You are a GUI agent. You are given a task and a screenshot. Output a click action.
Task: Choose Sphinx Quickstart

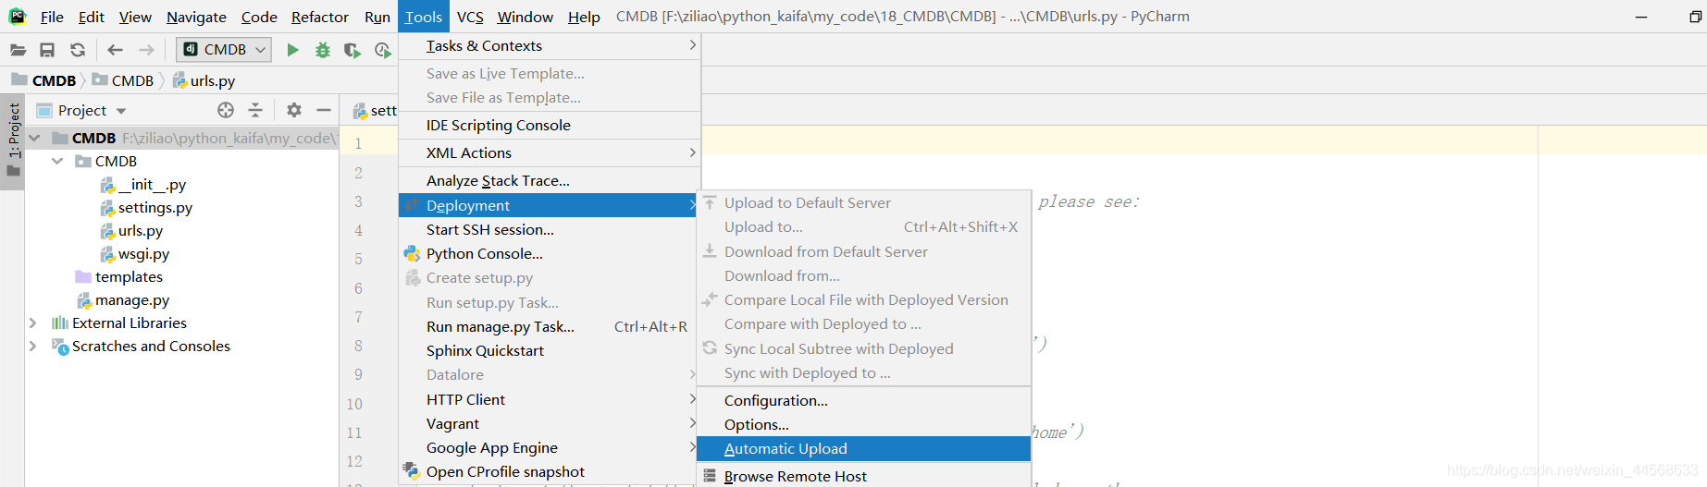[x=550, y=350]
